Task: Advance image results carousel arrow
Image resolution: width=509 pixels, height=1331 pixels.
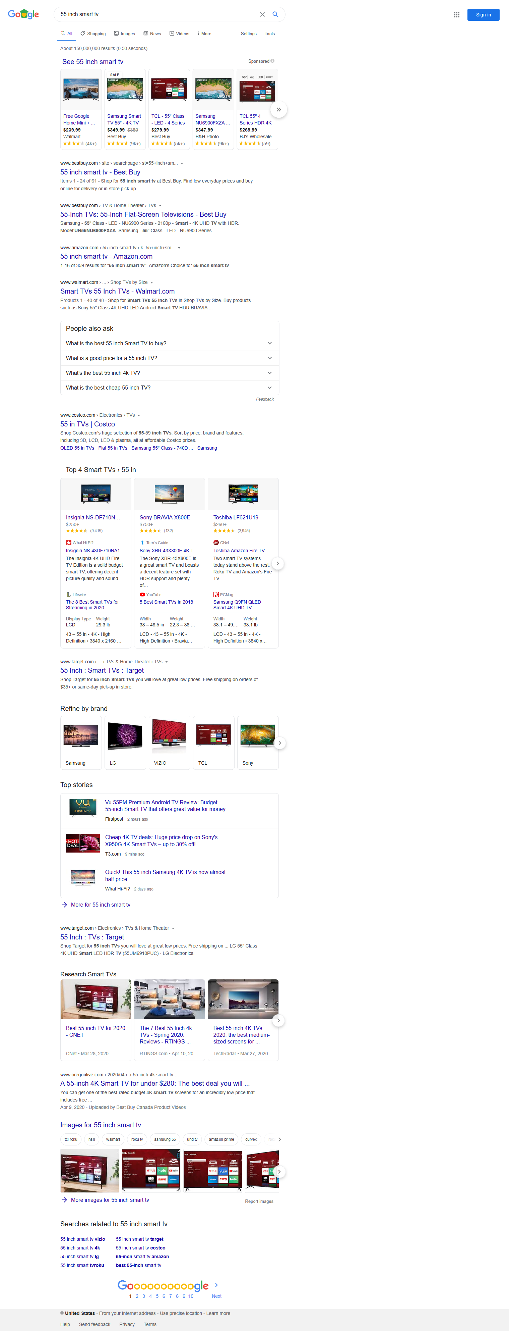Action: click(x=279, y=1171)
